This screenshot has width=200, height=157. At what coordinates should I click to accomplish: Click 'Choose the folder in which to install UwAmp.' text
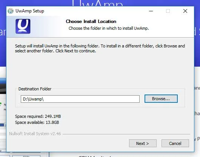point(109,28)
